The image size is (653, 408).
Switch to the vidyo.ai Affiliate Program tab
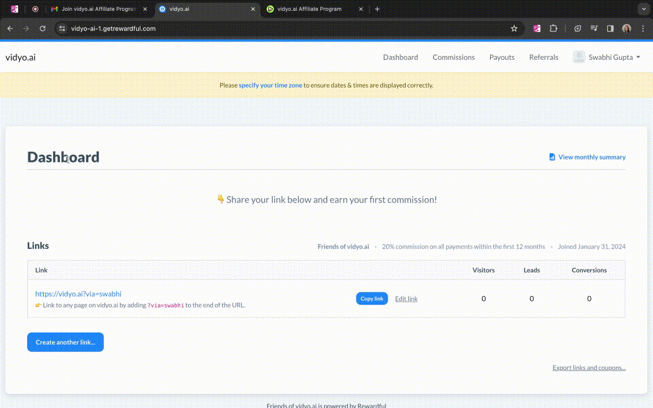[310, 8]
